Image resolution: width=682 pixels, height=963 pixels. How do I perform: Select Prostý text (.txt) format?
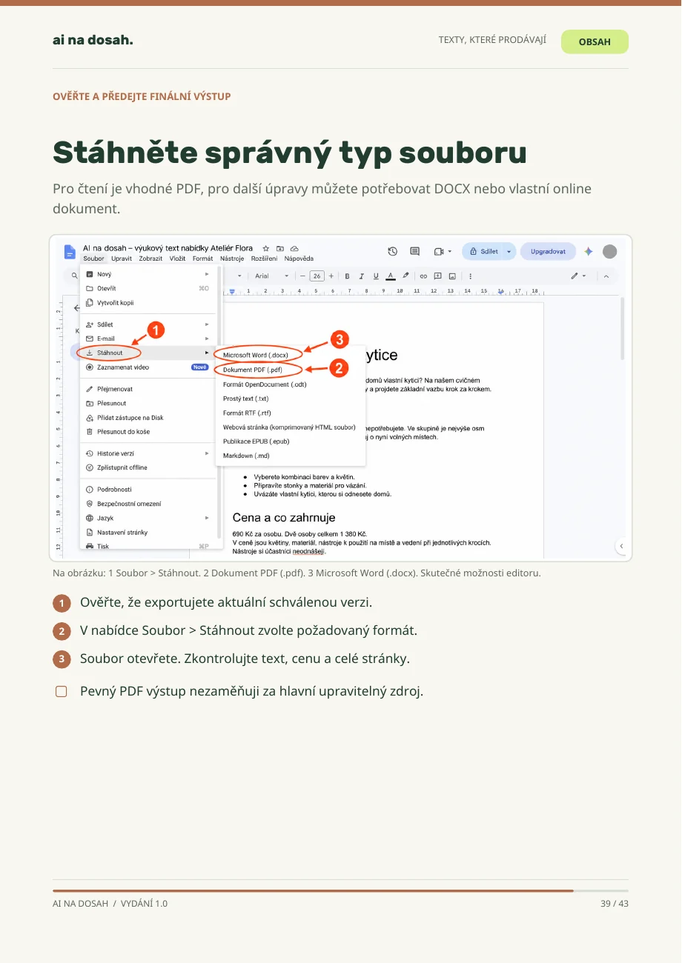[245, 399]
